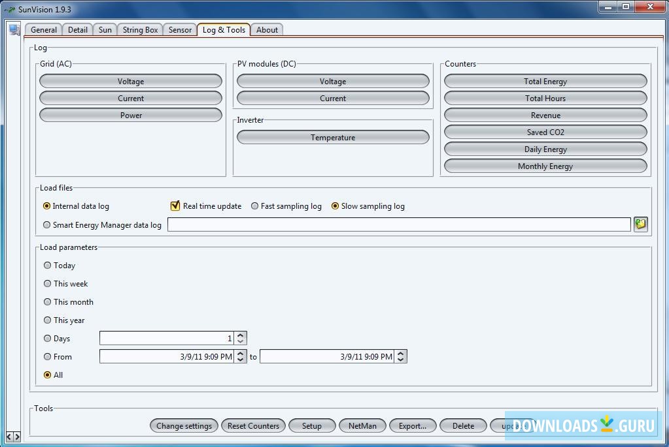669x447 pixels.
Task: Click the Change settings button
Action: (184, 425)
